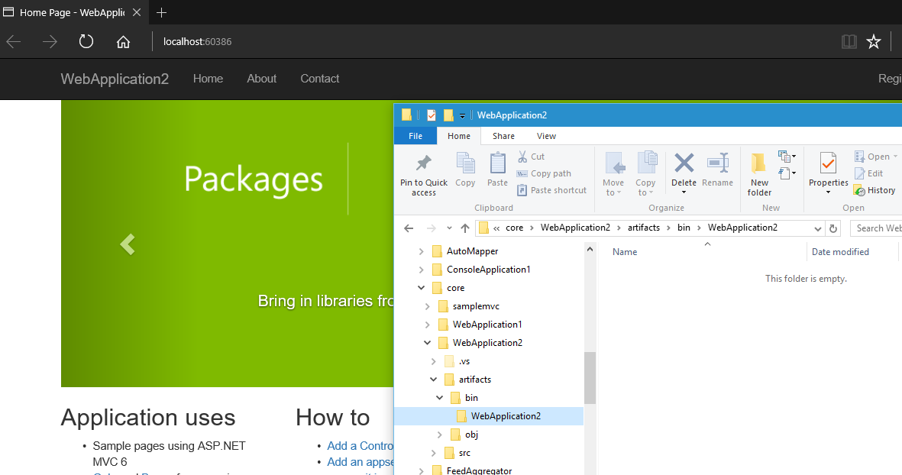Add page to favorites star icon

[874, 42]
